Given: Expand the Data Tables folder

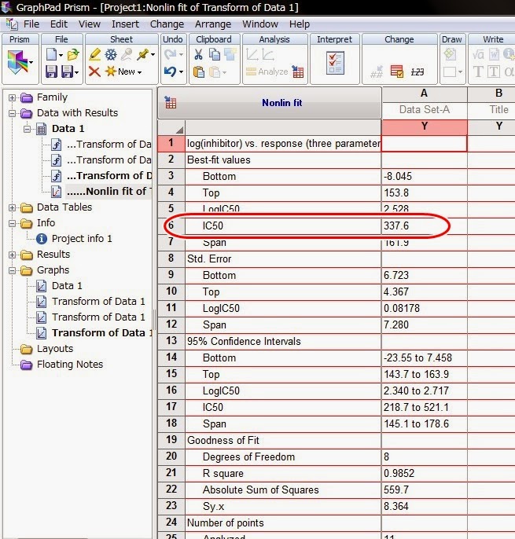Looking at the screenshot, I should point(12,207).
